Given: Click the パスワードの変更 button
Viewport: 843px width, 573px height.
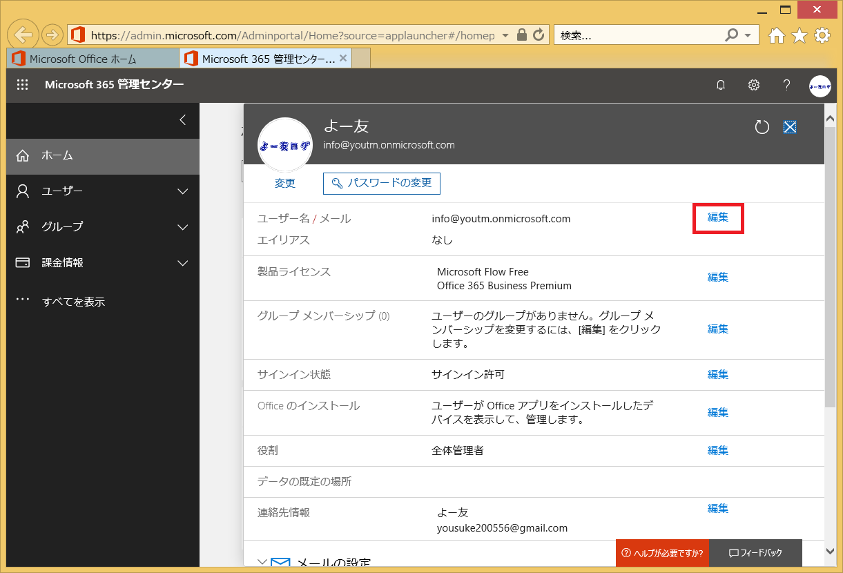Looking at the screenshot, I should 382,183.
